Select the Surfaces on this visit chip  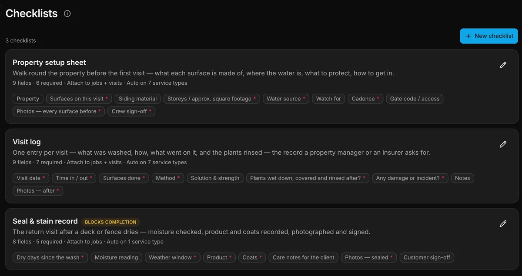tap(79, 99)
